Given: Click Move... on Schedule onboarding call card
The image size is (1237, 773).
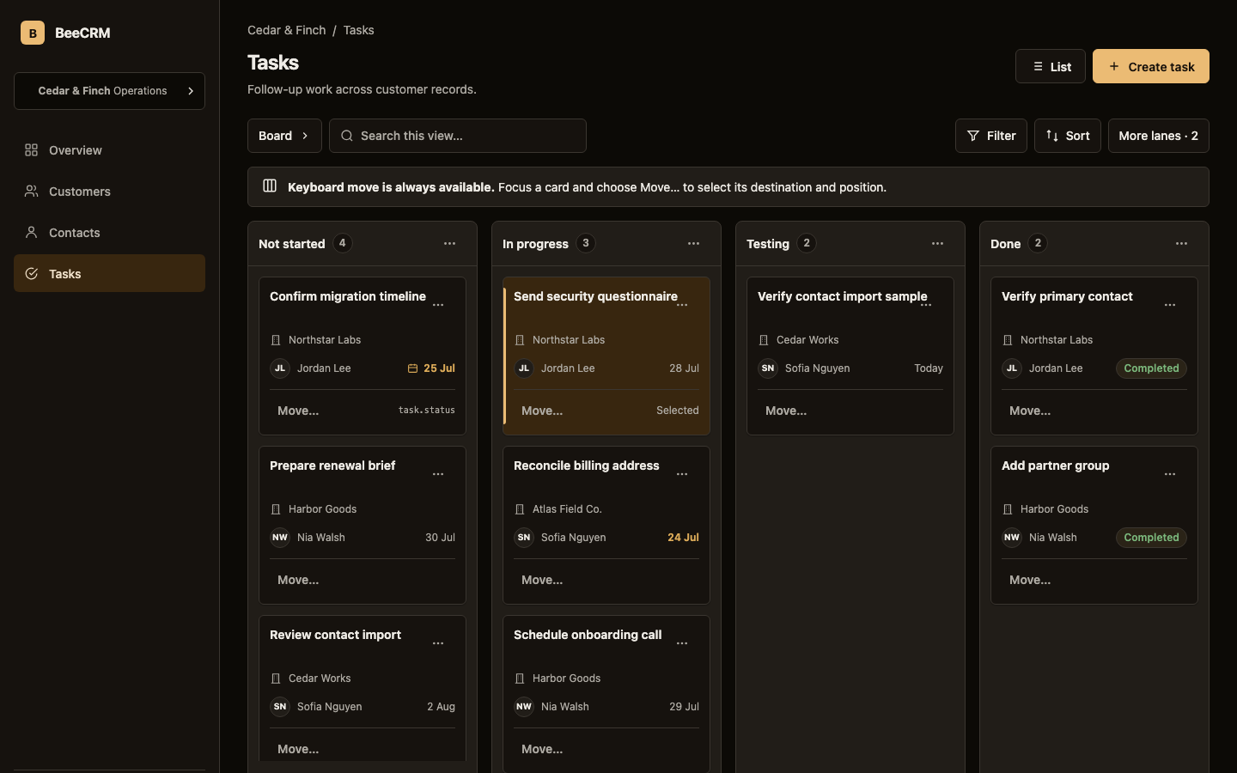Looking at the screenshot, I should pyautogui.click(x=542, y=749).
